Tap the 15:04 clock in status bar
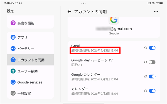This screenshot has width=167, height=104. (7, 3)
